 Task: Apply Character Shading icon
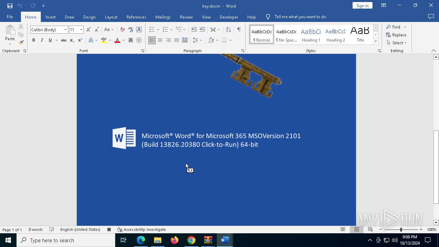(x=131, y=40)
